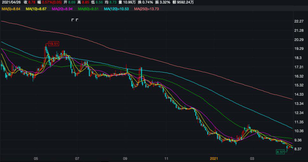Click the 11 month label on time axis
Viewport: 308px width, 162px height.
point(166,158)
